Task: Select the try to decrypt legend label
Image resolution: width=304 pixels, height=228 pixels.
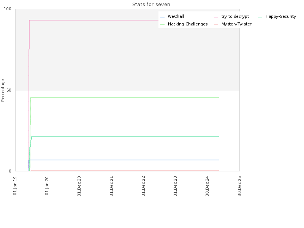Action: tap(235, 16)
